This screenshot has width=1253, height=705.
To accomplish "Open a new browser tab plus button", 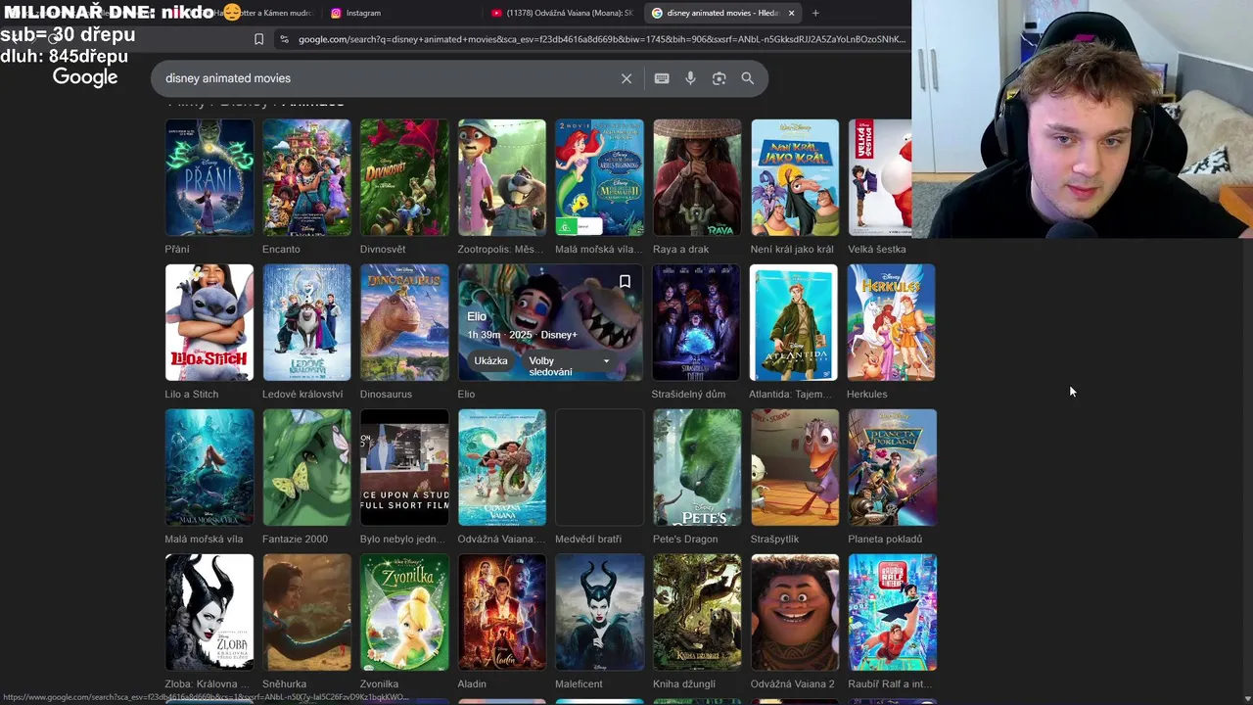I will coord(815,13).
